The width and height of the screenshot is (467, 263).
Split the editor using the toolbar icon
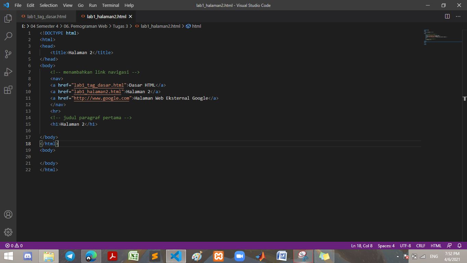447,16
